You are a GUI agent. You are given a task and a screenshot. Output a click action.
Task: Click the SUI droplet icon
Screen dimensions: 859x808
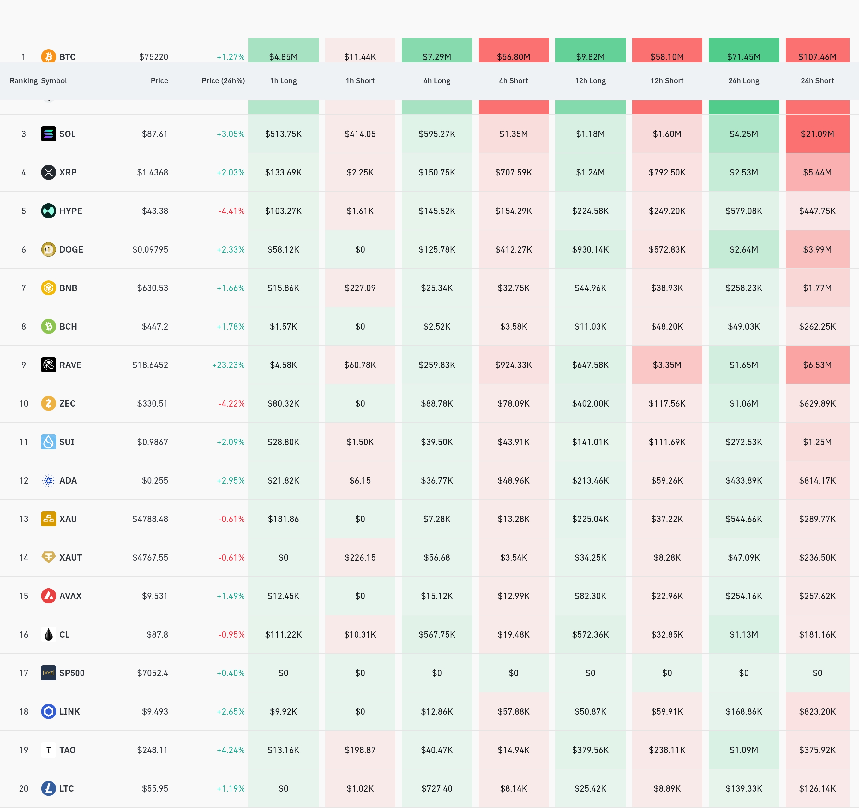tap(48, 442)
